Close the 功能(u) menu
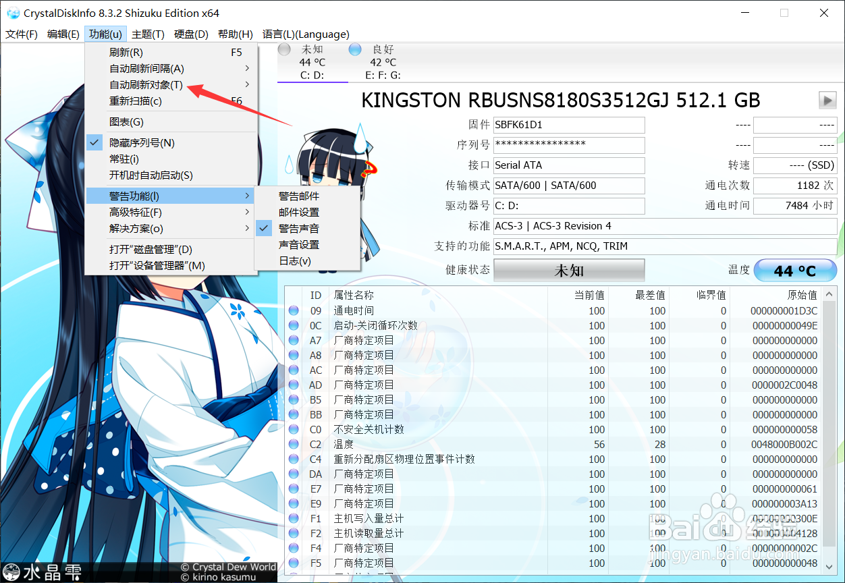Viewport: 845px width, 583px height. tap(105, 34)
